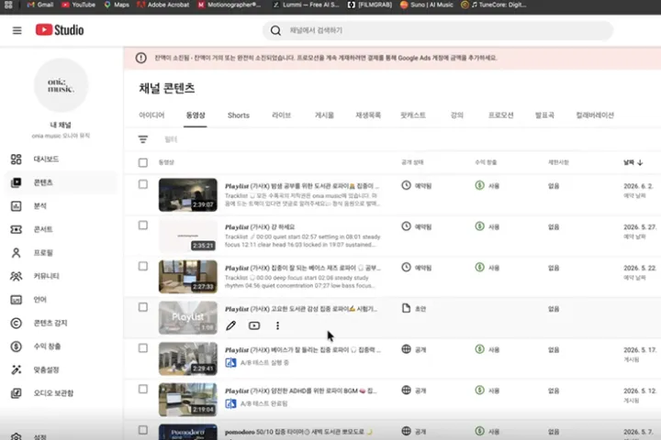Click the view-on-YouTube icon on draft video

point(254,325)
